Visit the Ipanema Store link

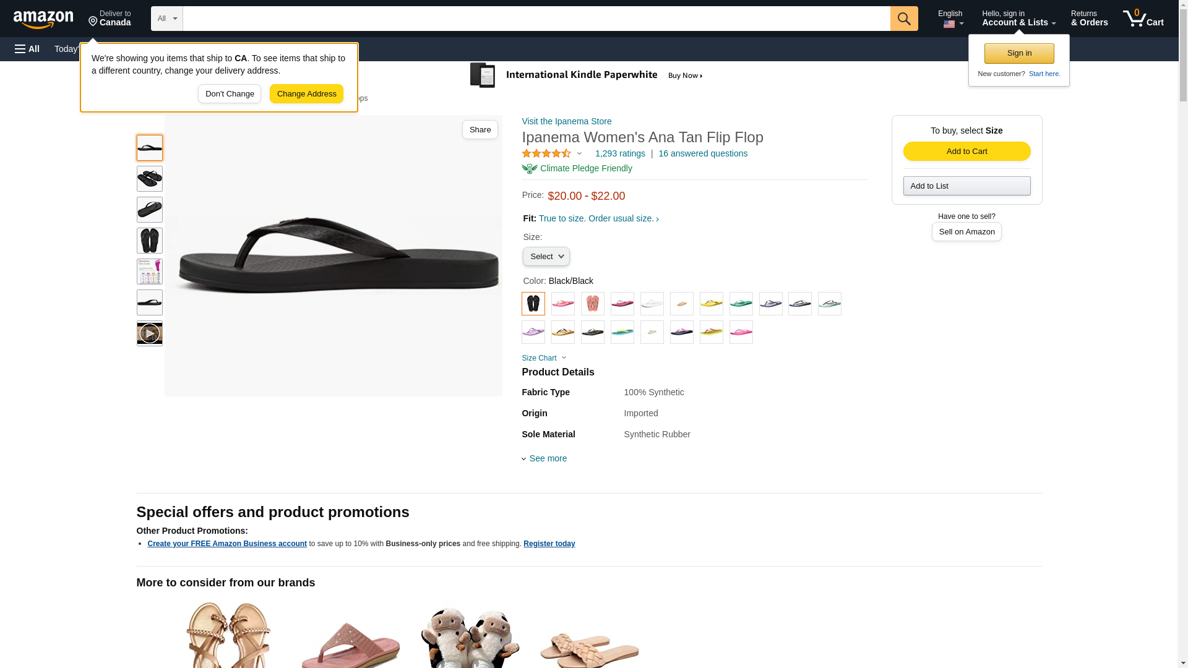pyautogui.click(x=567, y=121)
